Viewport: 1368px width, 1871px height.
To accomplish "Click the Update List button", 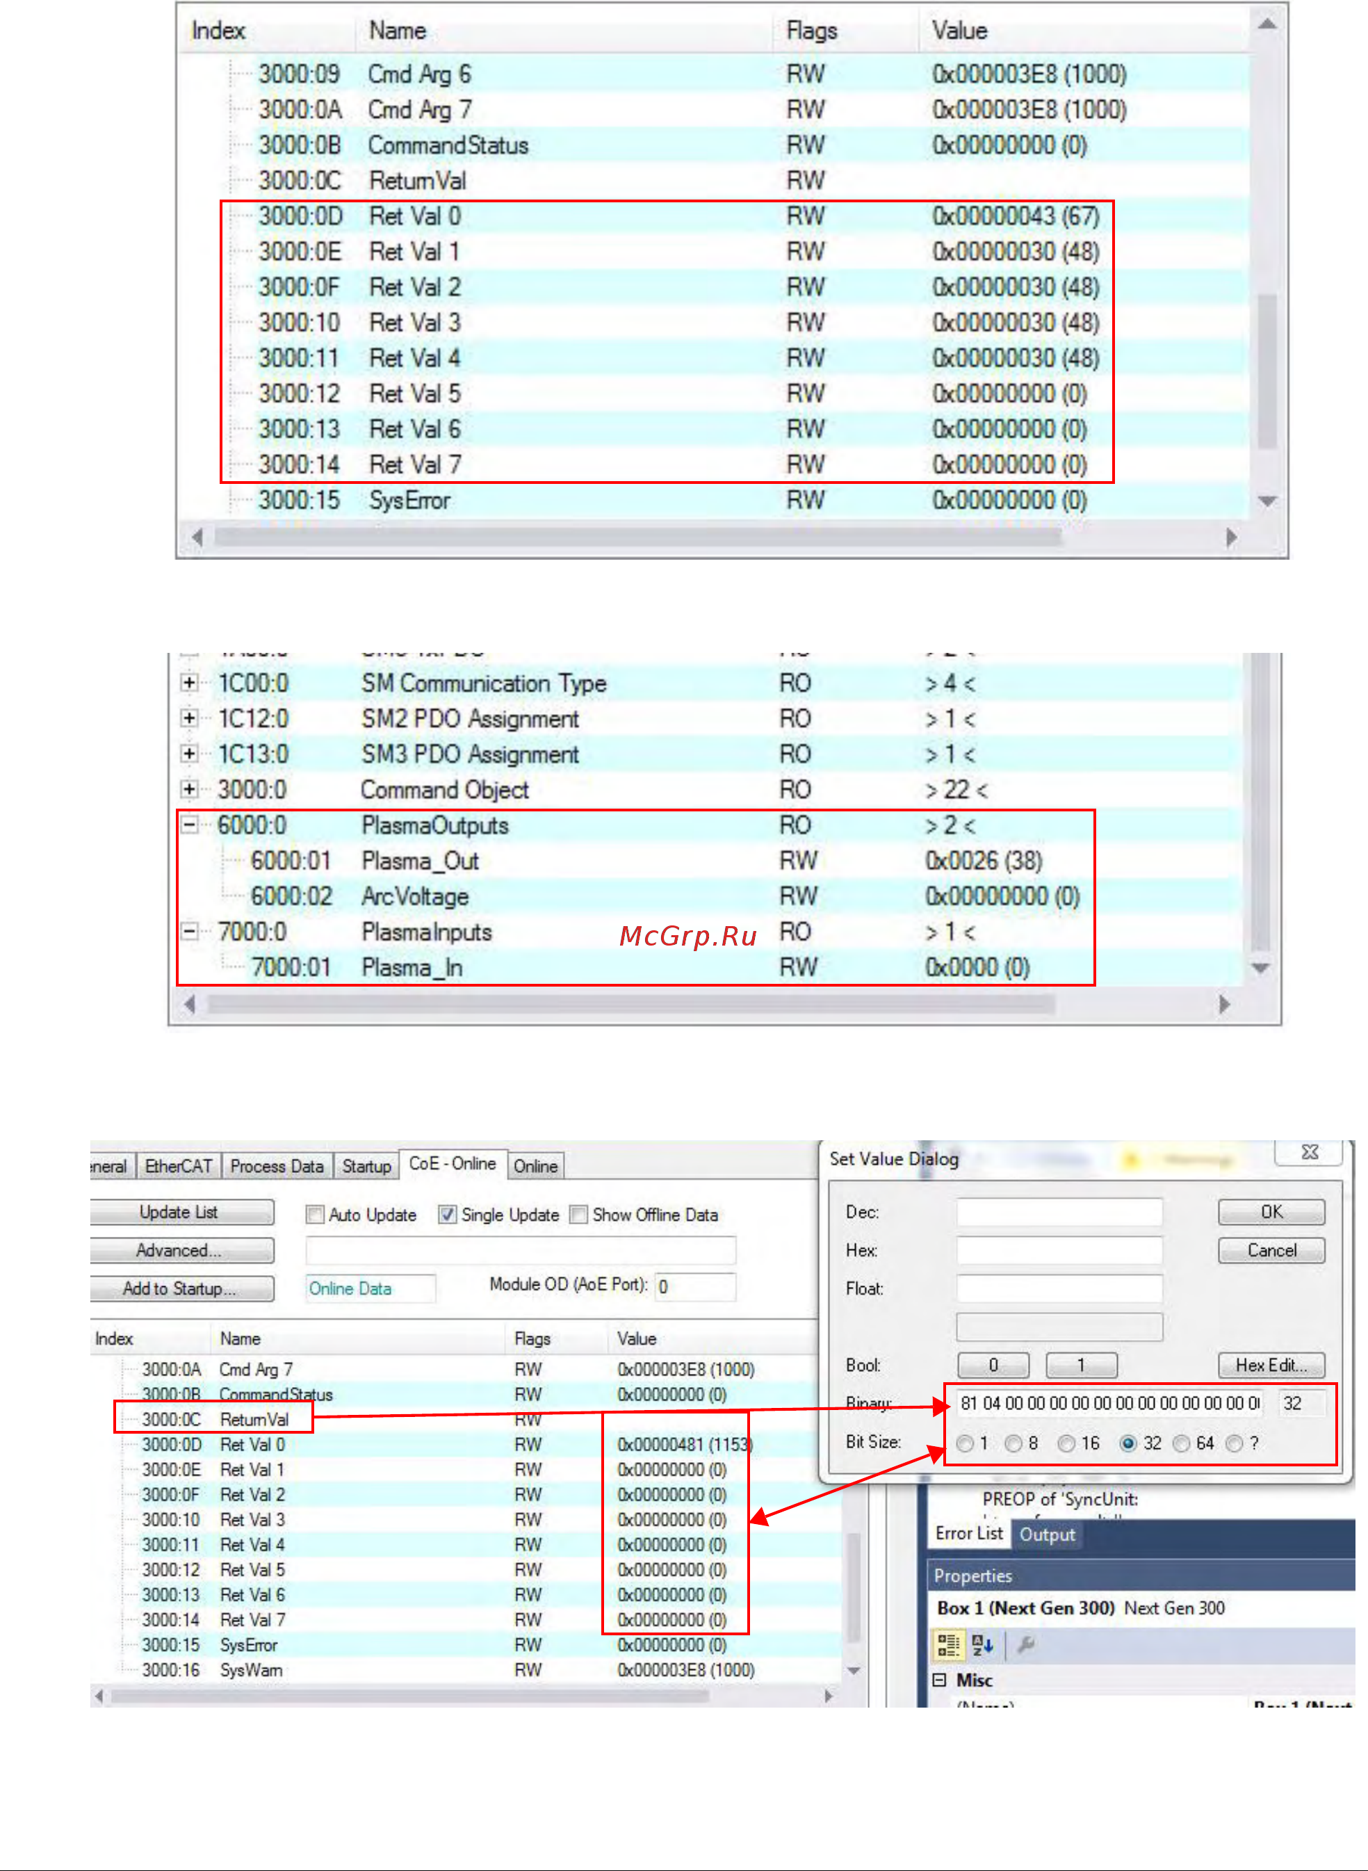I will pos(180,1213).
